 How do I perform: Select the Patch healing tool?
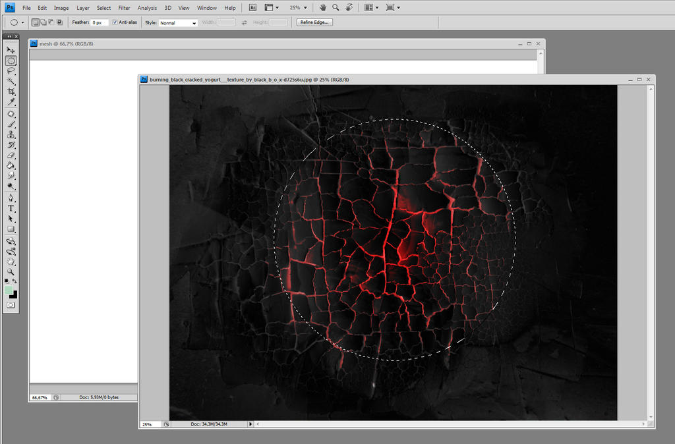click(11, 114)
